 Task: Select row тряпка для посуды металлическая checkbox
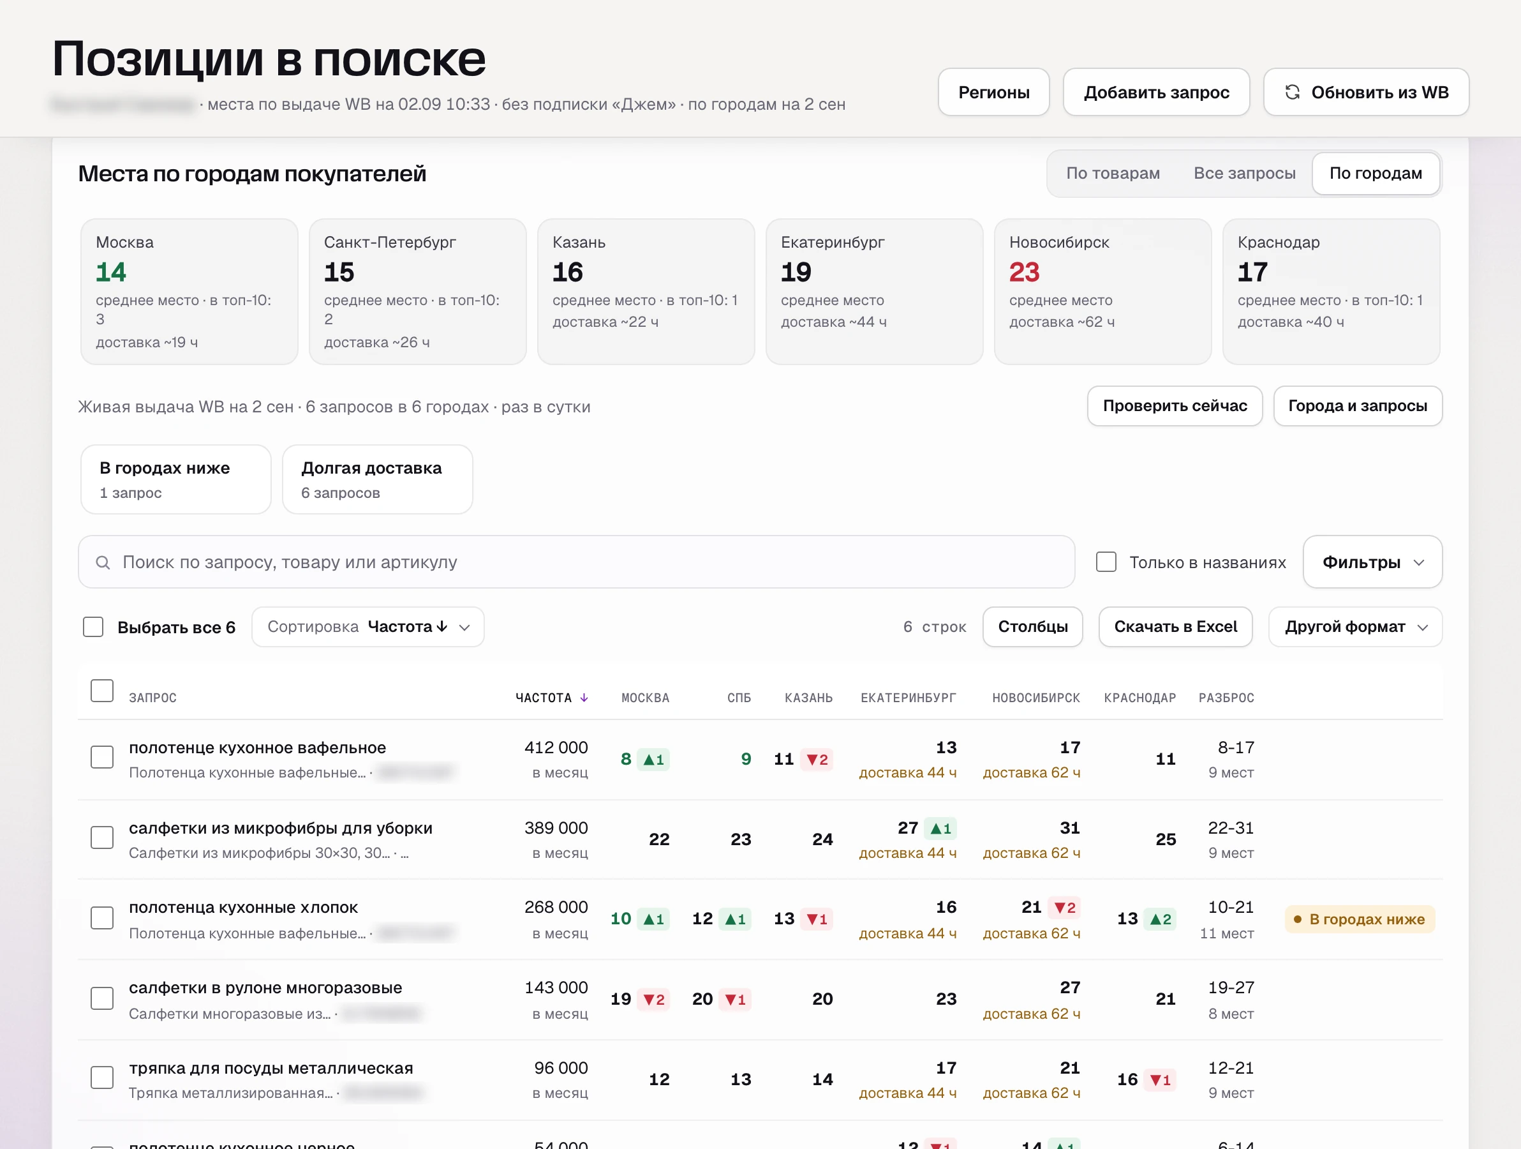click(x=102, y=1078)
